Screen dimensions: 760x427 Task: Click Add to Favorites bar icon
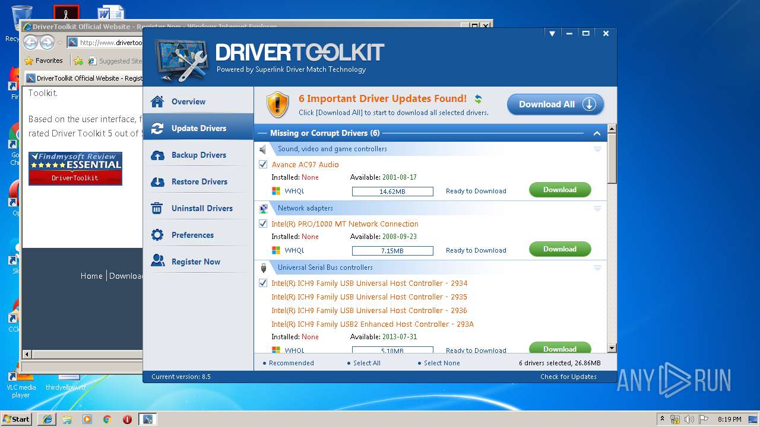[x=78, y=60]
